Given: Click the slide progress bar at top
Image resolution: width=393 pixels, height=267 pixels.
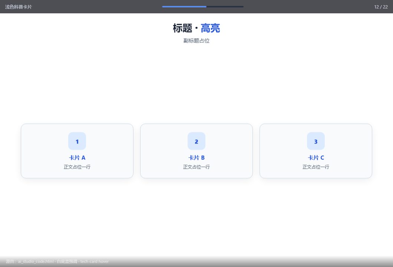Looking at the screenshot, I should tap(202, 7).
